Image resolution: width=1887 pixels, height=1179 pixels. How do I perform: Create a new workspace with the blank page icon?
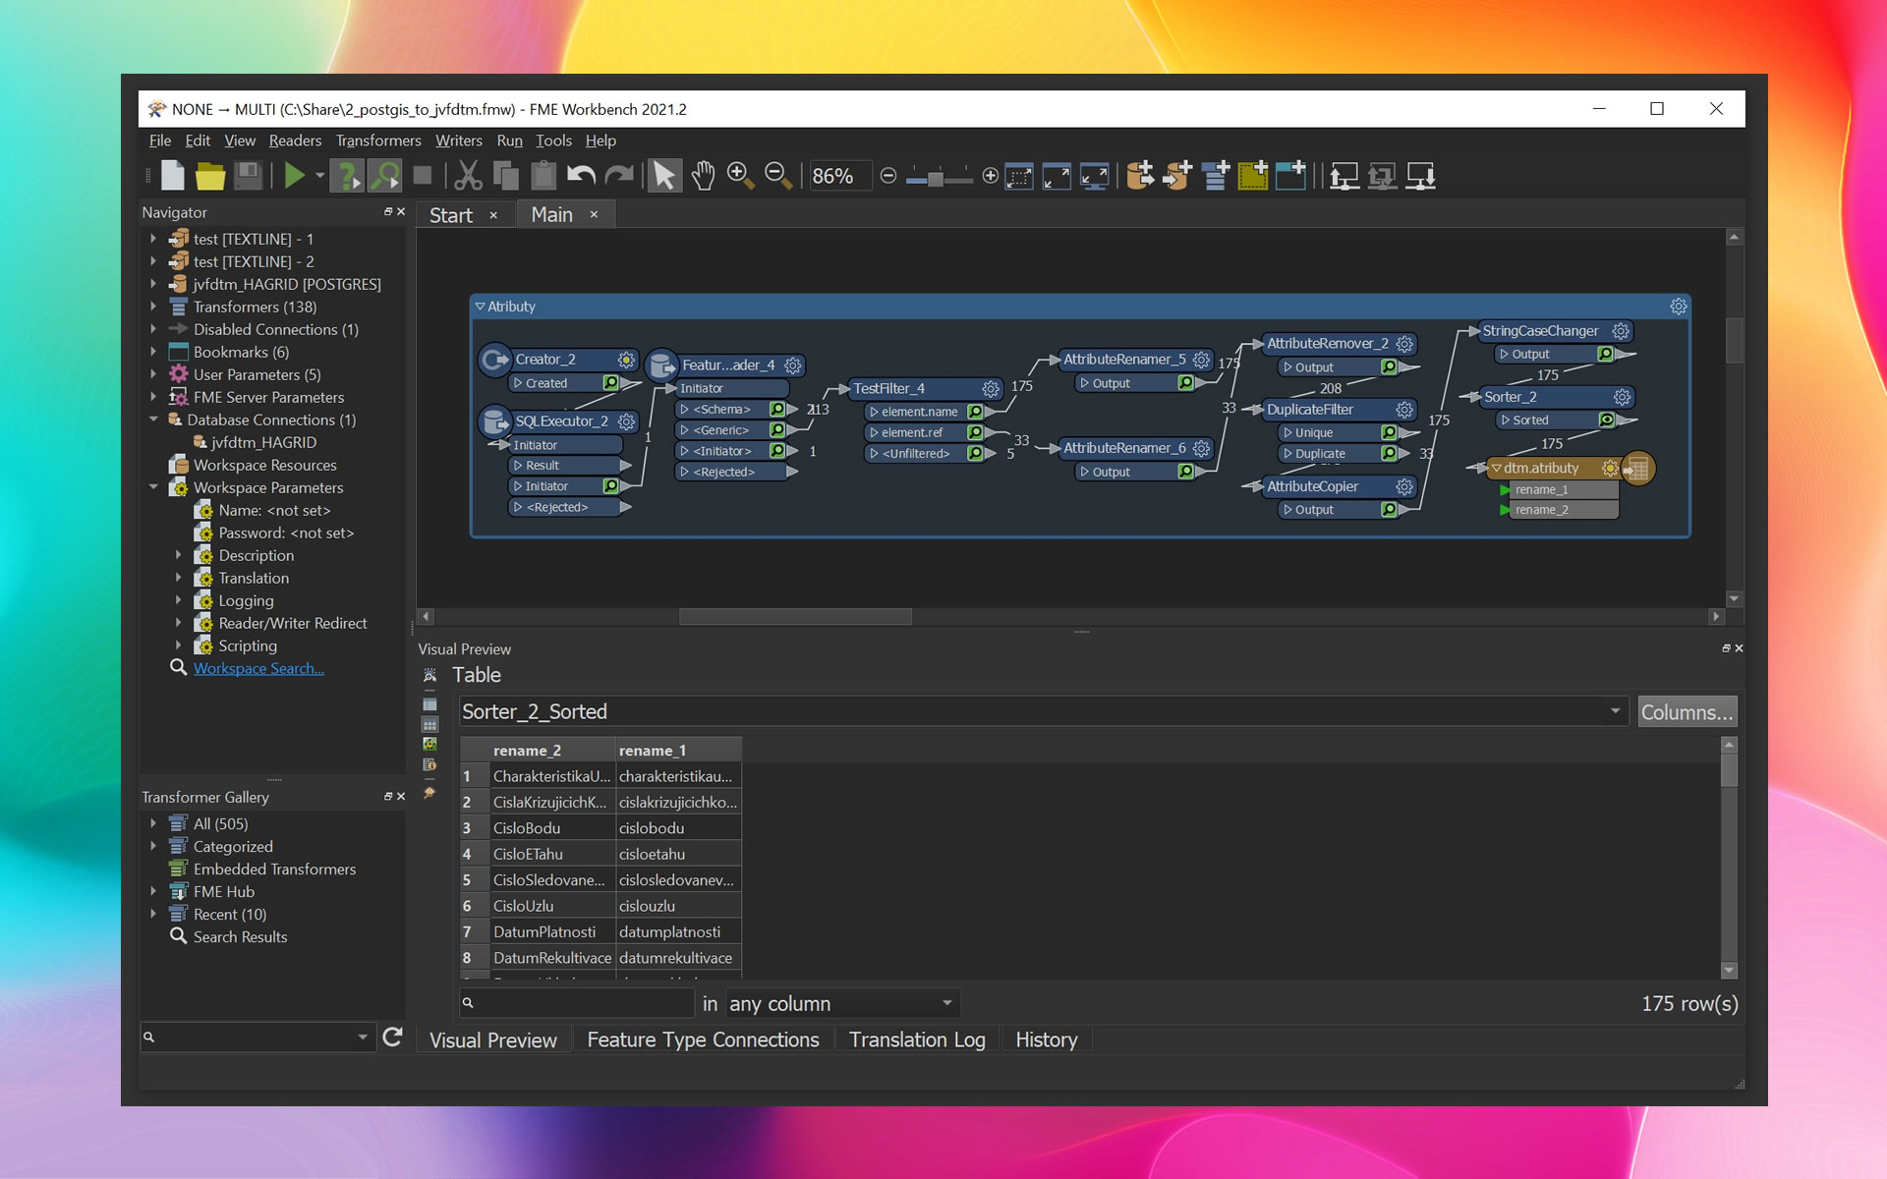click(x=173, y=176)
